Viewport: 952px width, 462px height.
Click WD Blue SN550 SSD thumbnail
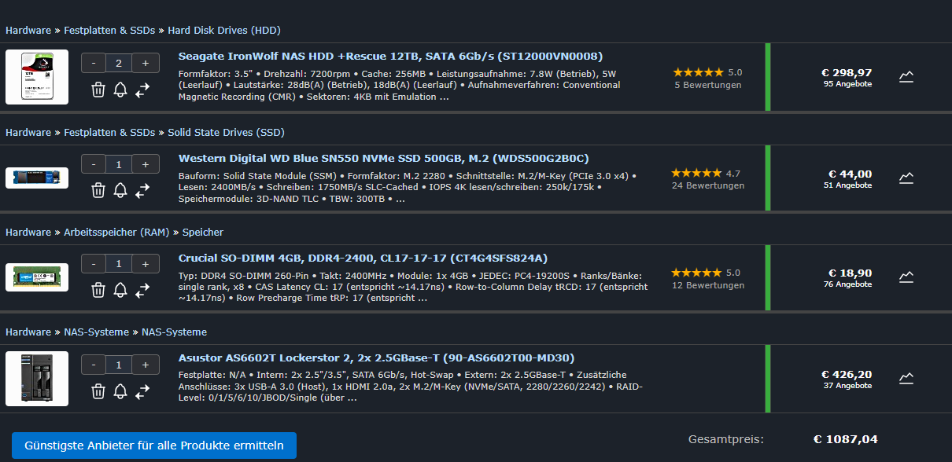tap(37, 178)
